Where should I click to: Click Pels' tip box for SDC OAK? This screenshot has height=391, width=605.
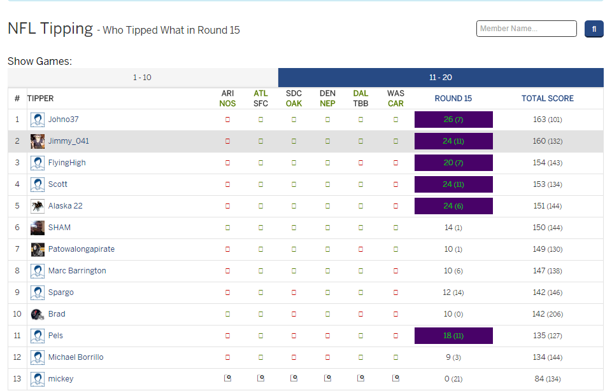point(294,336)
